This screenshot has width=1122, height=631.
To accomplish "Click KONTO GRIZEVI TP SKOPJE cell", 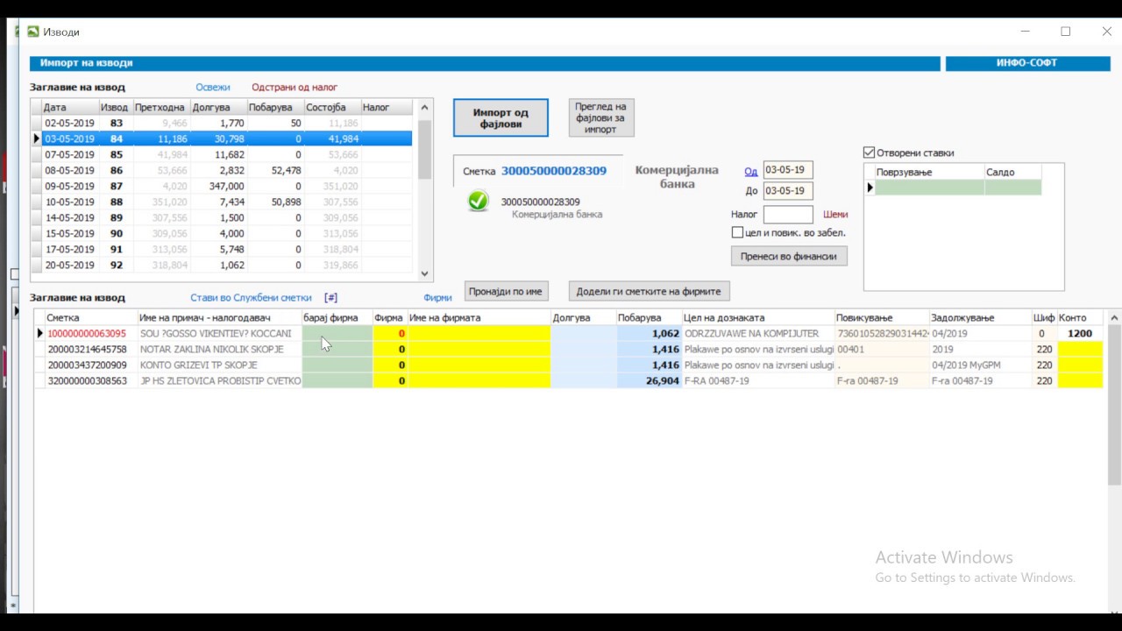I will pos(220,365).
